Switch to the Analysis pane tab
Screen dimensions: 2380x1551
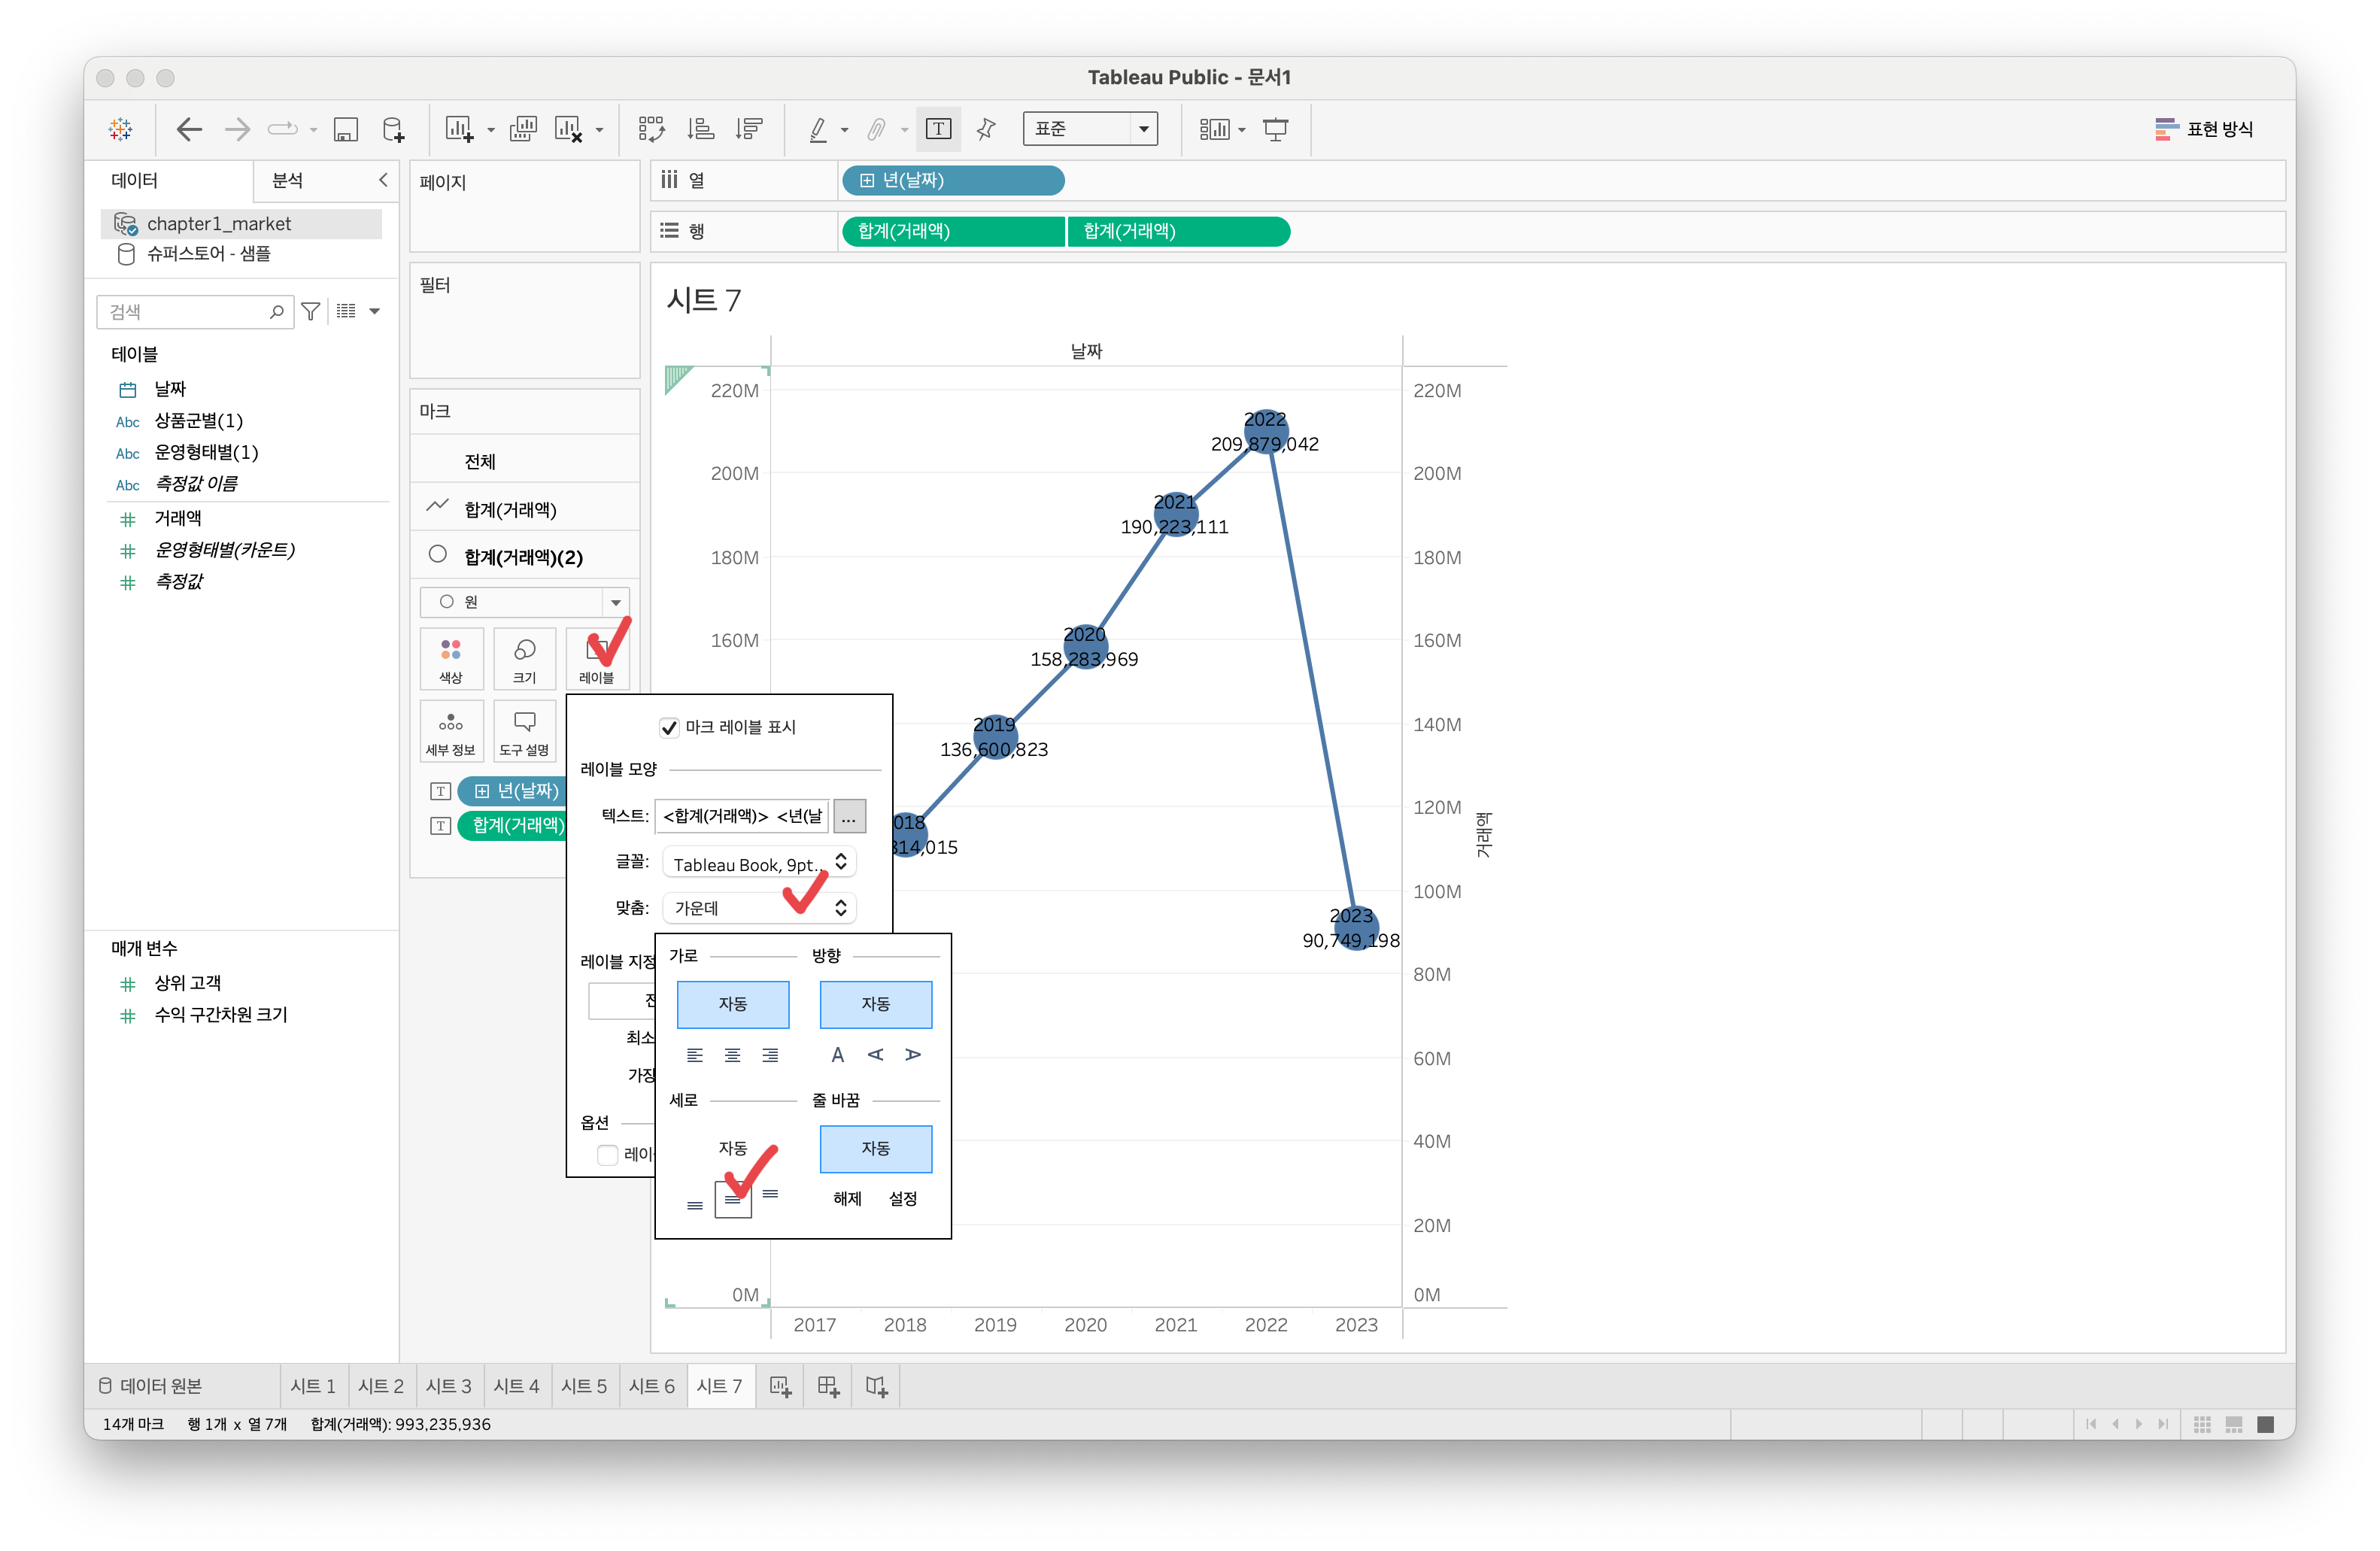click(x=288, y=180)
